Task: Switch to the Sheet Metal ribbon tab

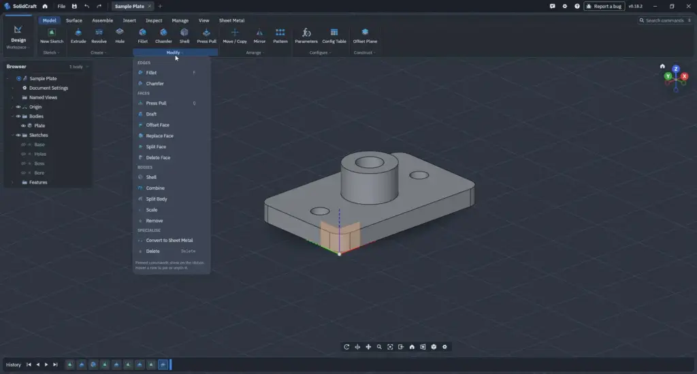Action: [231, 20]
